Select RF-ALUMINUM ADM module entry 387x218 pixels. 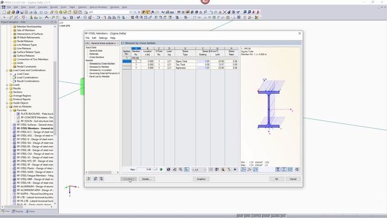[x=33, y=190]
